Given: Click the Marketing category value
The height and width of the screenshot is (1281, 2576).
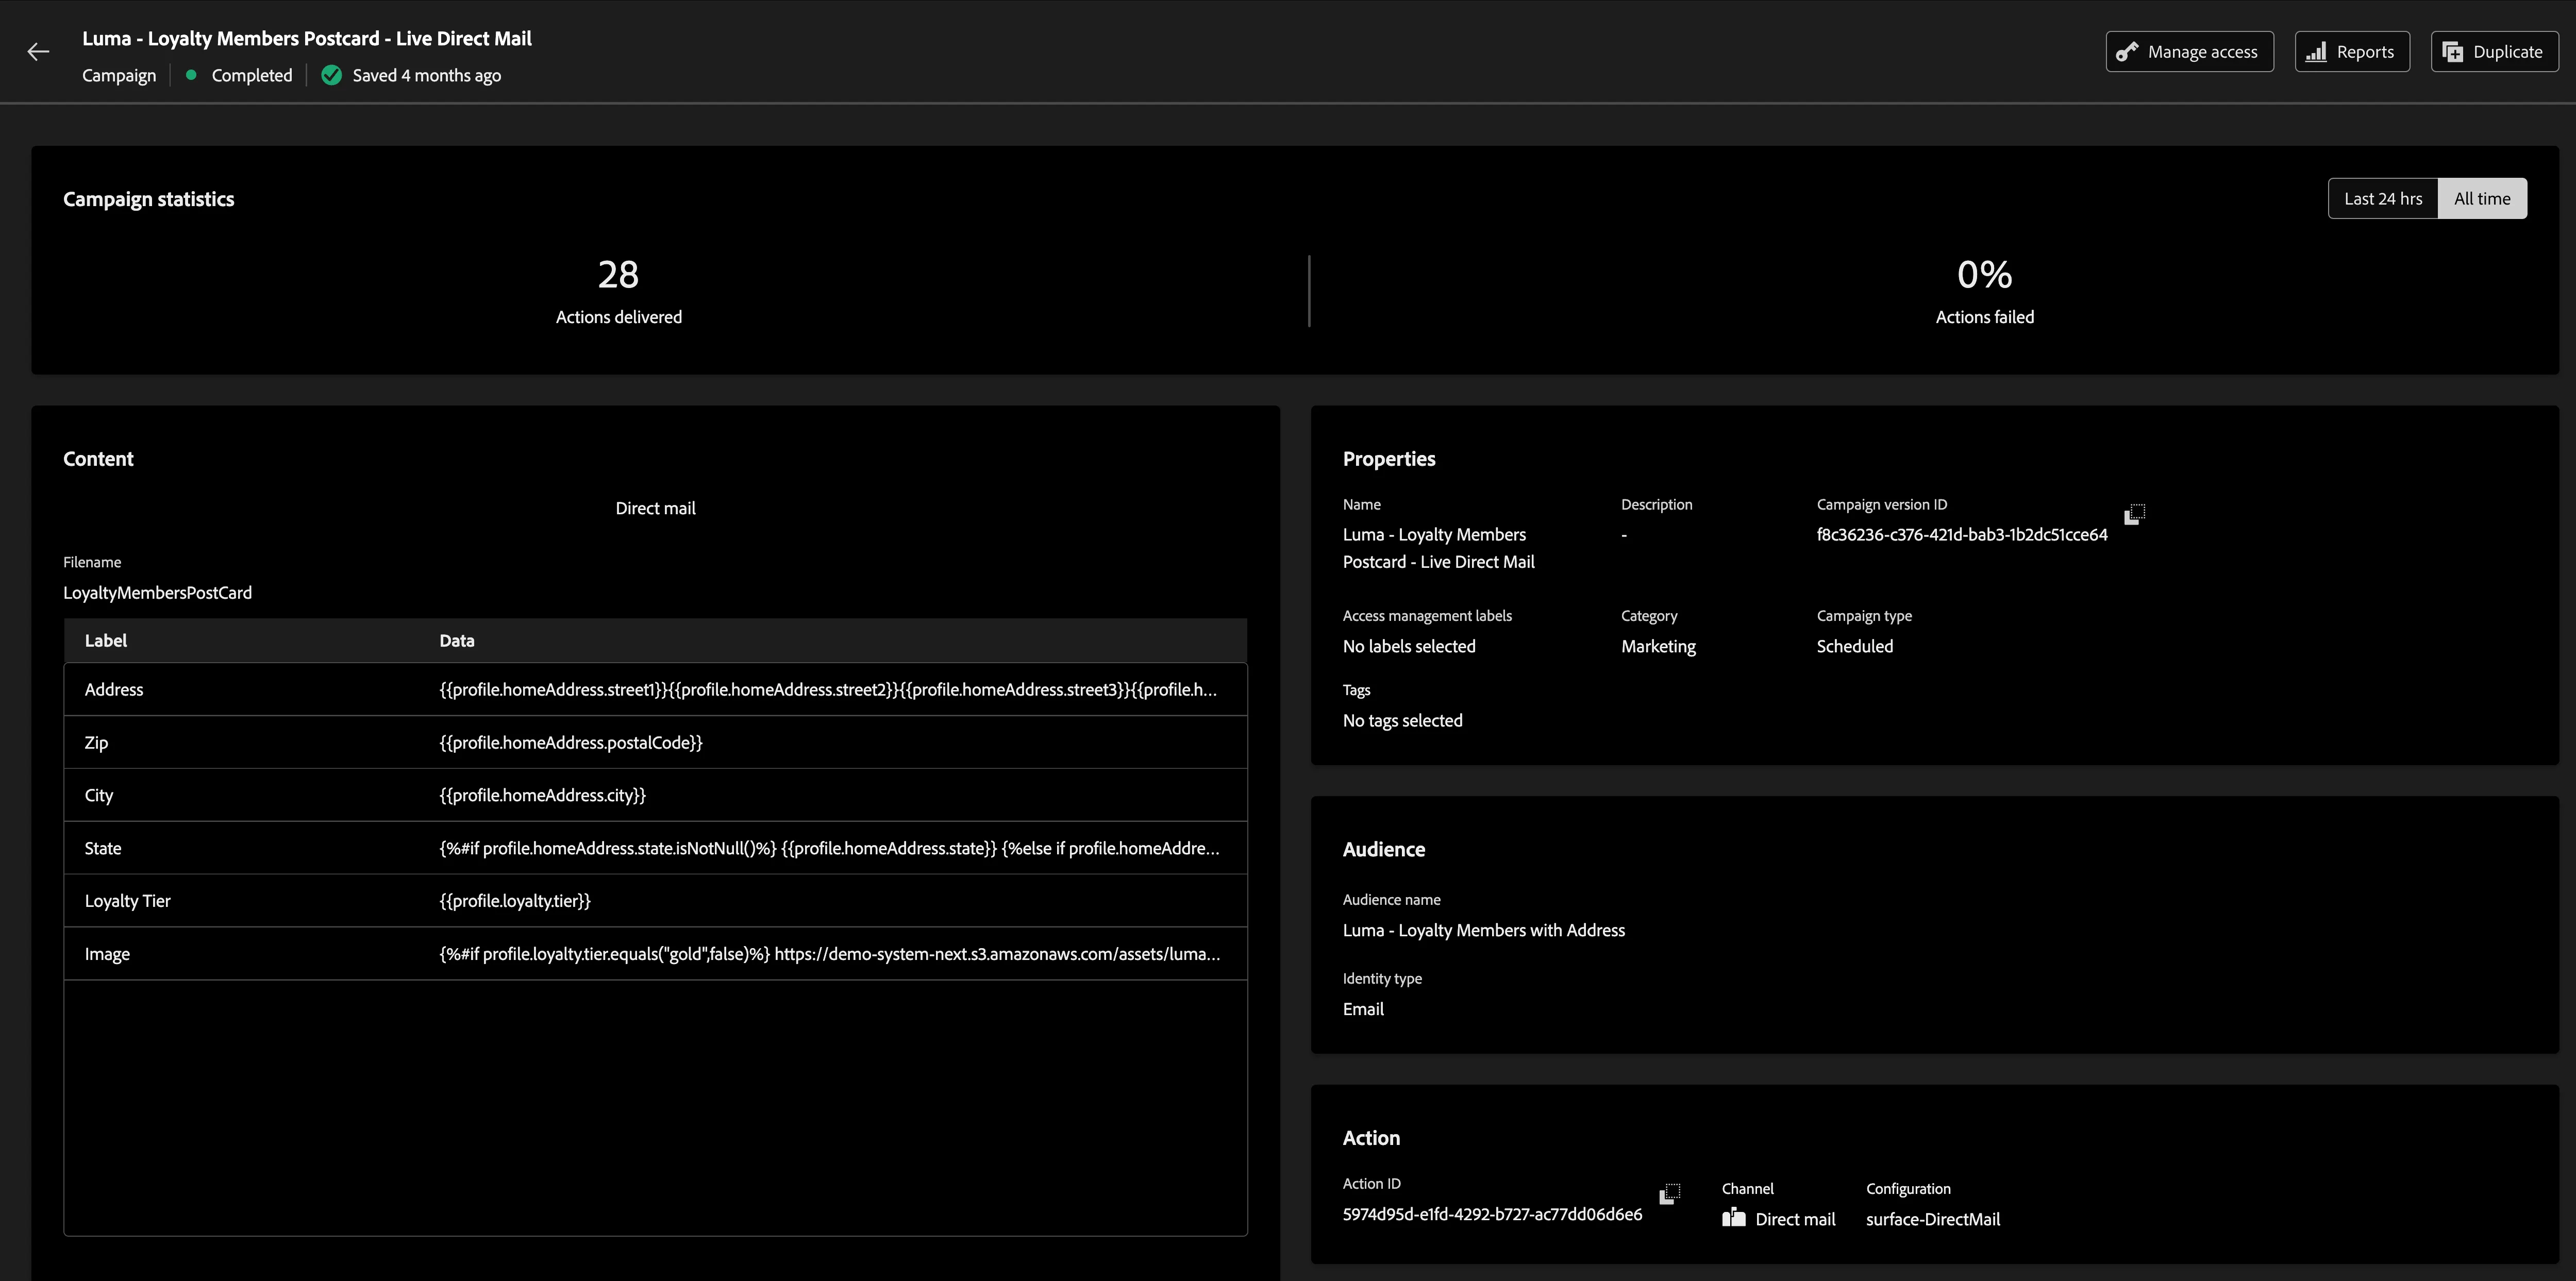Looking at the screenshot, I should [1658, 646].
